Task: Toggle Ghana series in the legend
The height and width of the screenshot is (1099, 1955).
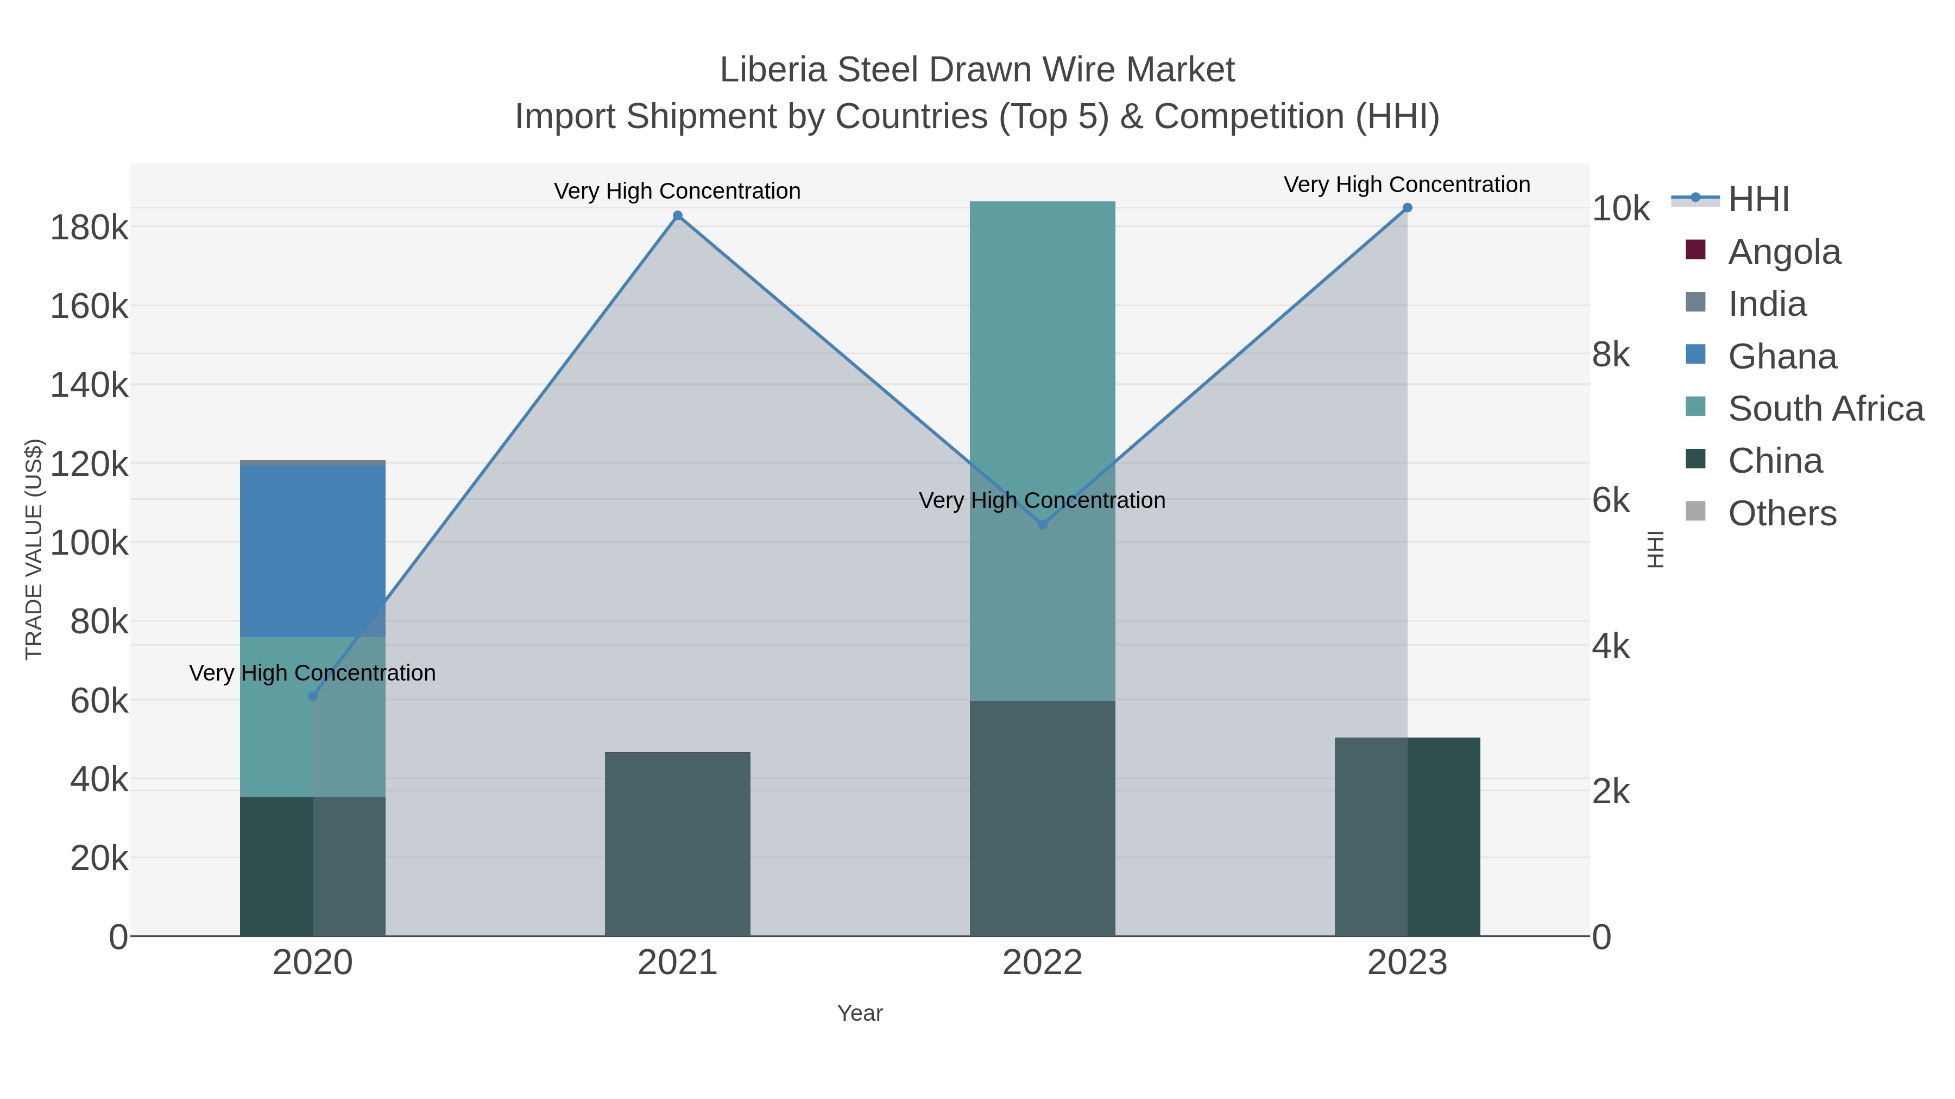Action: (x=1761, y=355)
